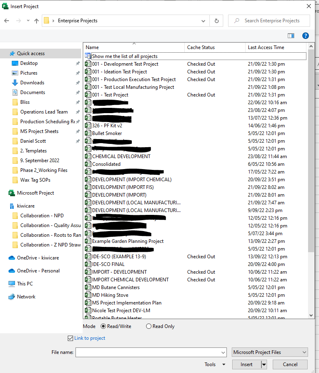Expand the address bar history dropdown
Viewport: 319px width, 373px height.
point(203,21)
